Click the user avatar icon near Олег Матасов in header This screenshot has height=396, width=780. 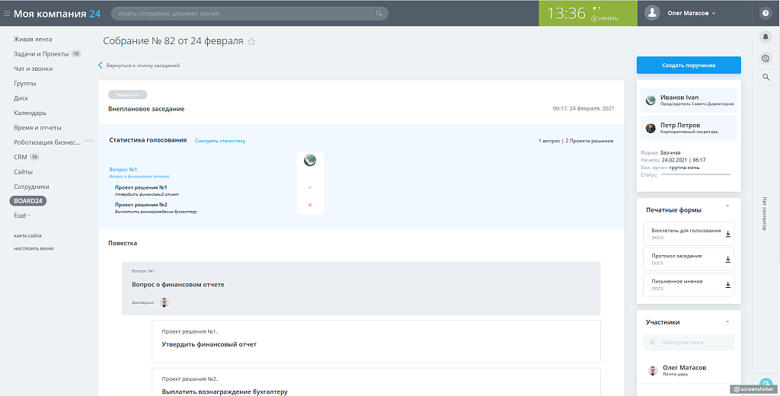pos(652,14)
